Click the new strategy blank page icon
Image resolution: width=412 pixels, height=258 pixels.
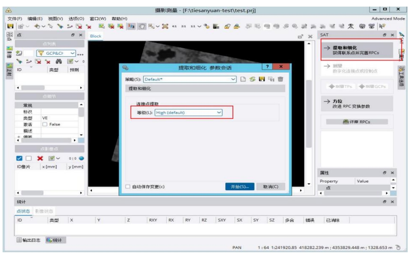[x=243, y=79]
